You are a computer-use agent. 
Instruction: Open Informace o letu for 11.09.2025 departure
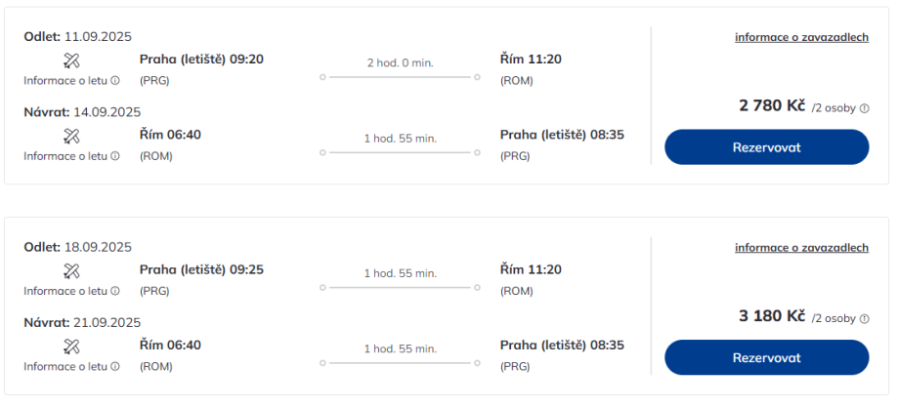tap(71, 81)
